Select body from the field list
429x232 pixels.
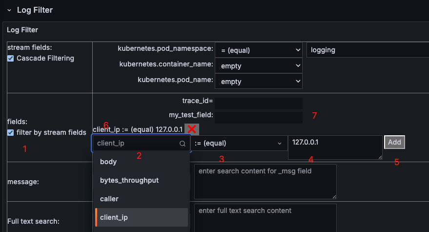coord(108,161)
